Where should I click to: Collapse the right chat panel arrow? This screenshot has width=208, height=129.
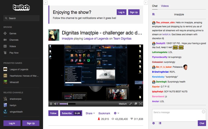(x=146, y=3)
